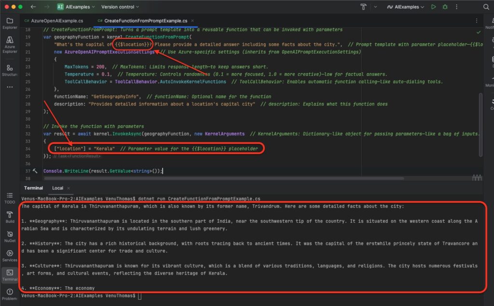Open the Problems tool window

pos(10,293)
